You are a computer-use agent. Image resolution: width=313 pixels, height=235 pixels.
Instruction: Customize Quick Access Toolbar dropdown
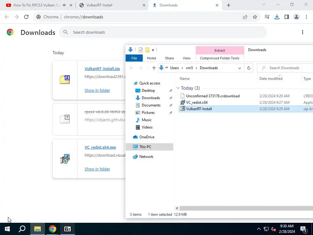(x=153, y=50)
